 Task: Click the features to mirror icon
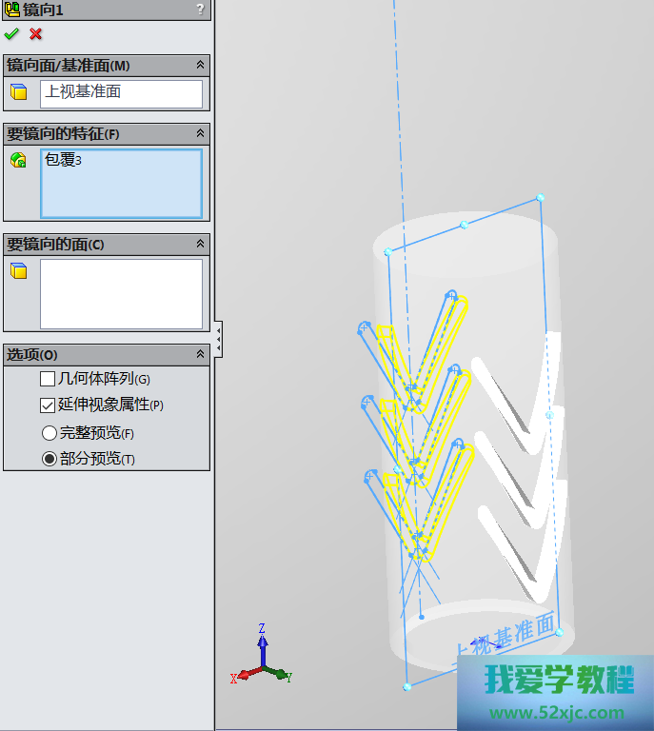pos(18,160)
